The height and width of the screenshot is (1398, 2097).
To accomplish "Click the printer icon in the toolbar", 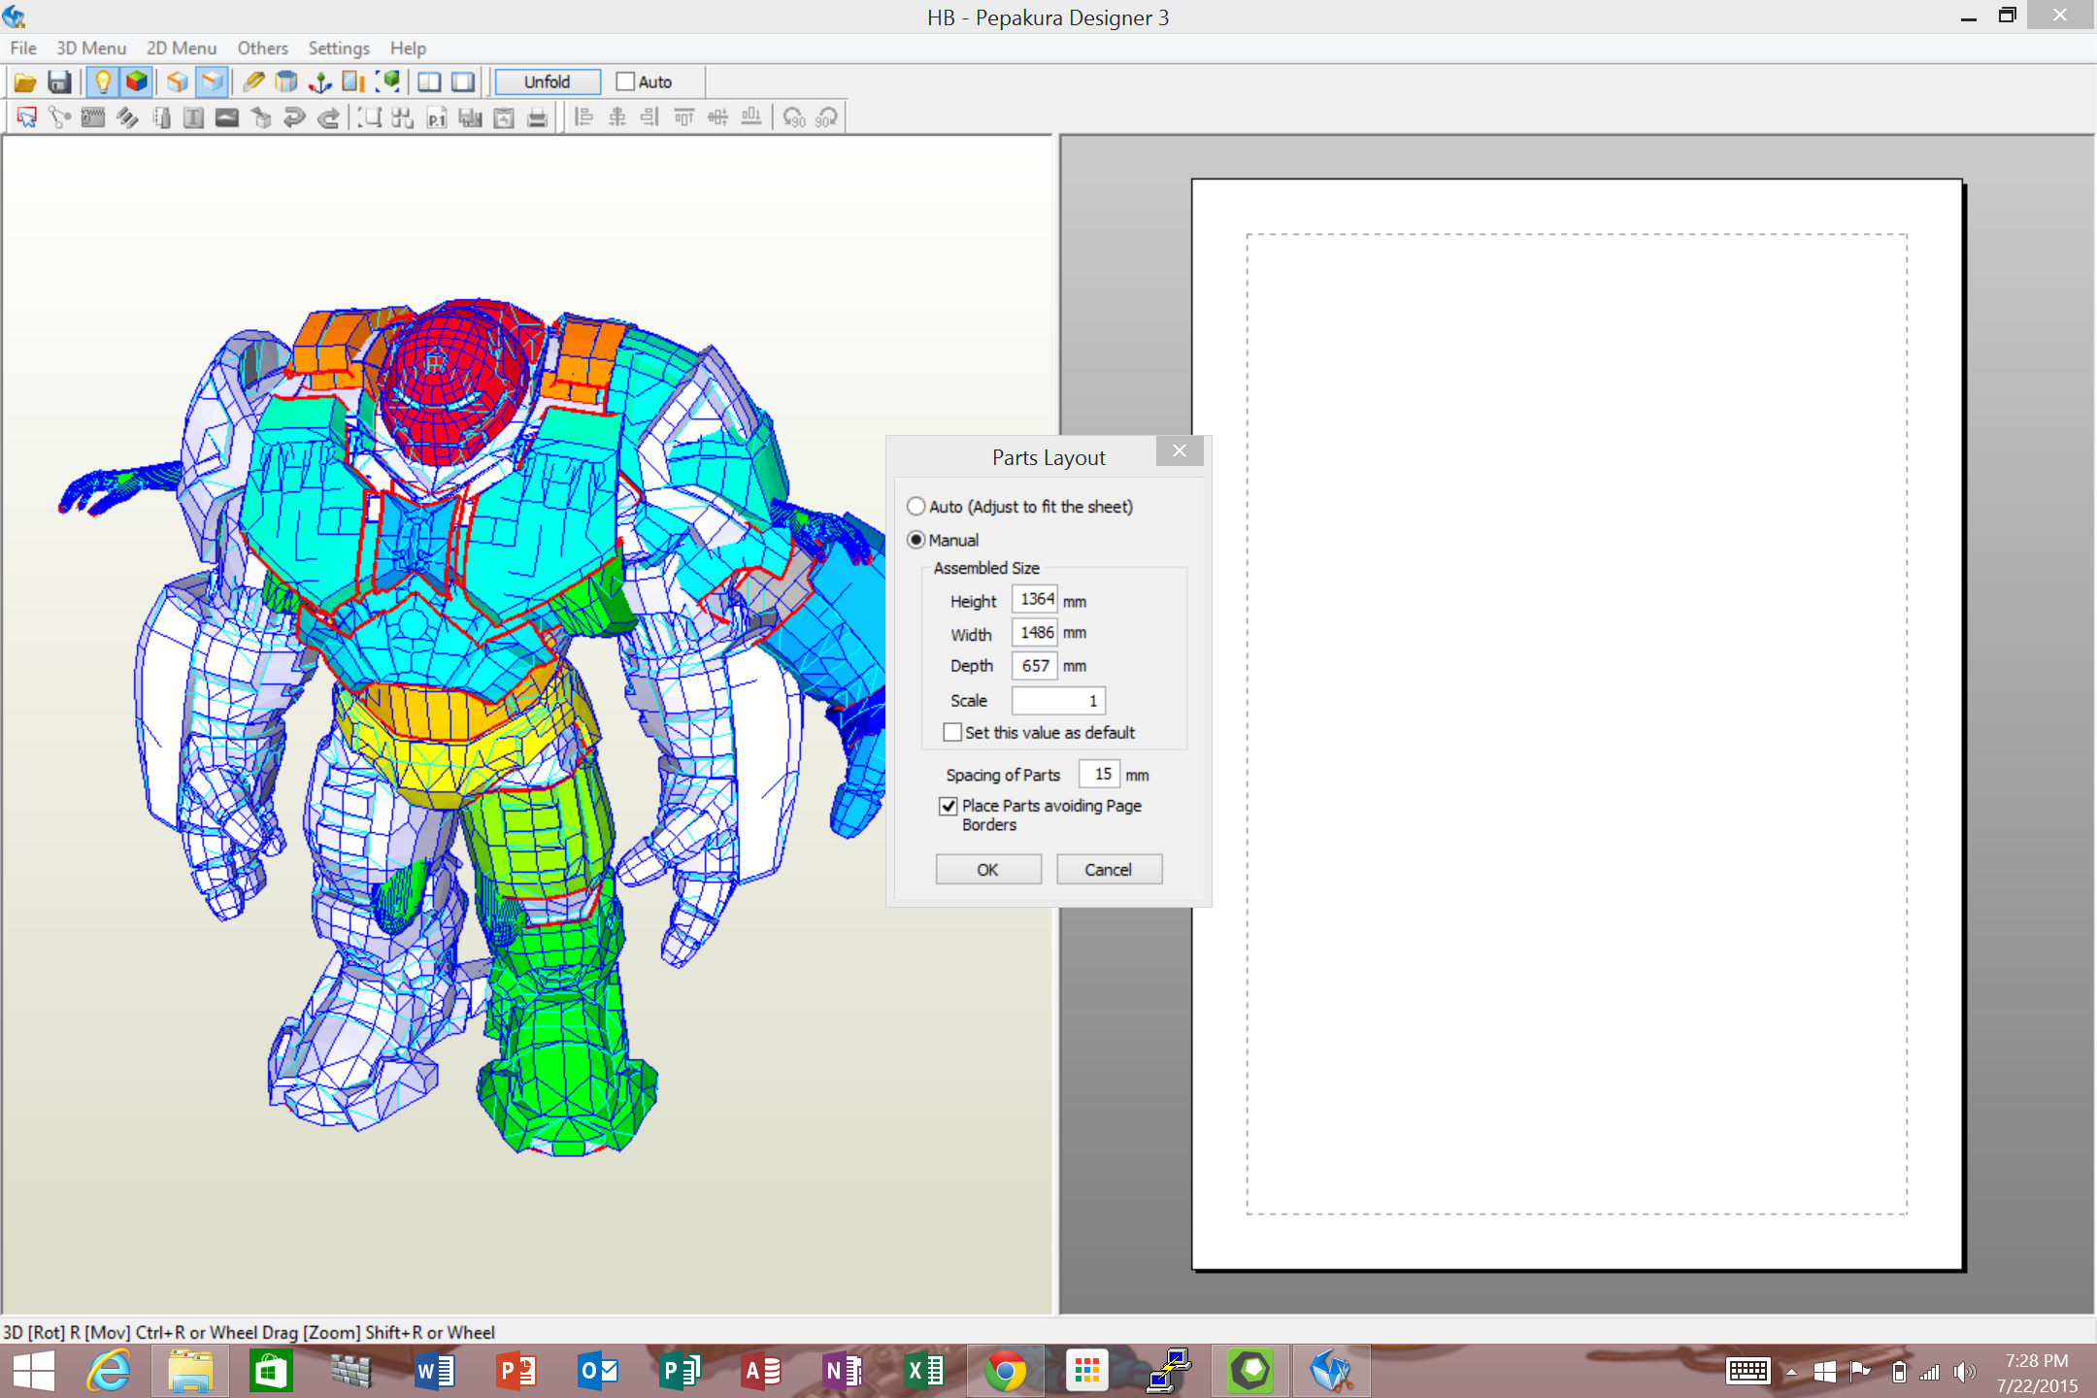I will pyautogui.click(x=537, y=117).
